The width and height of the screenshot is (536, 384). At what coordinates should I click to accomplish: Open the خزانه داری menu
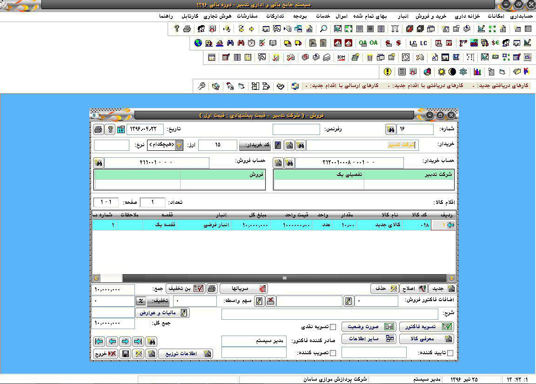click(x=467, y=16)
